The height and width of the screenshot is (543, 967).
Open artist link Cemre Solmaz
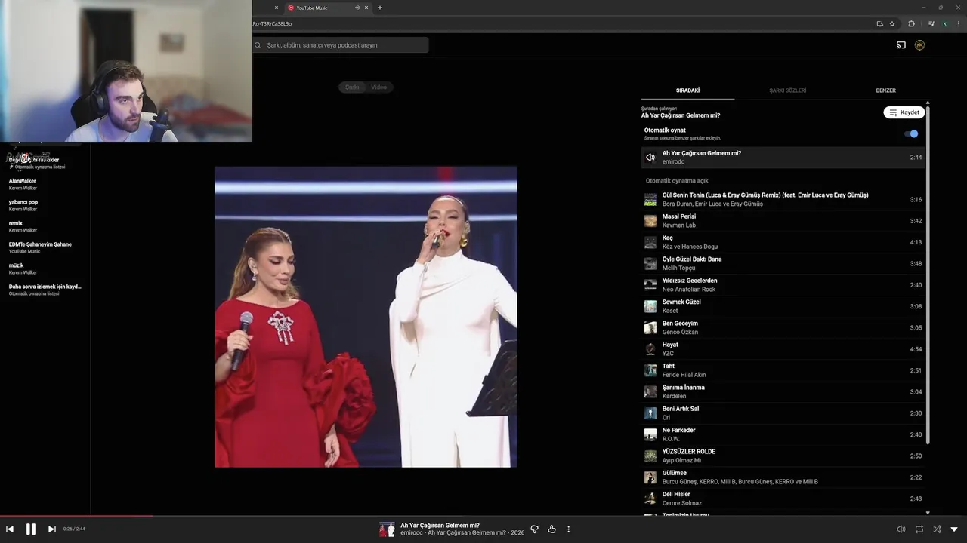pos(682,504)
